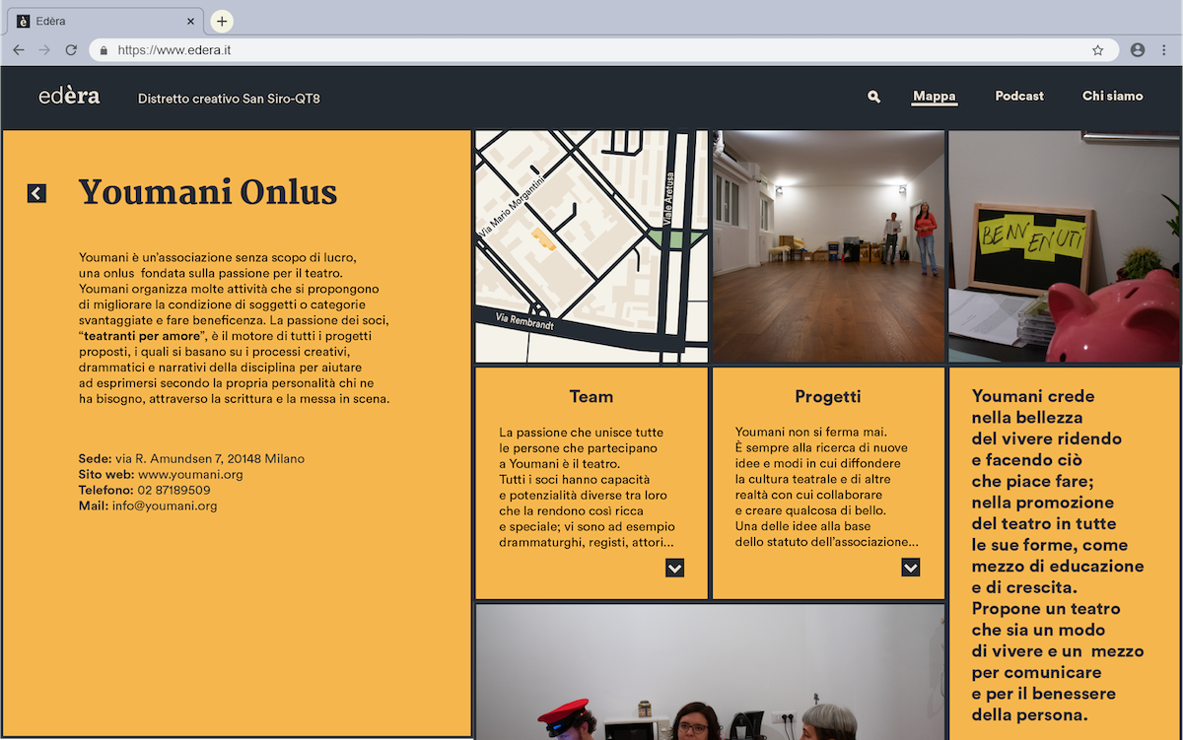Open the Benvenuti board and piggy bank photo

[1065, 246]
